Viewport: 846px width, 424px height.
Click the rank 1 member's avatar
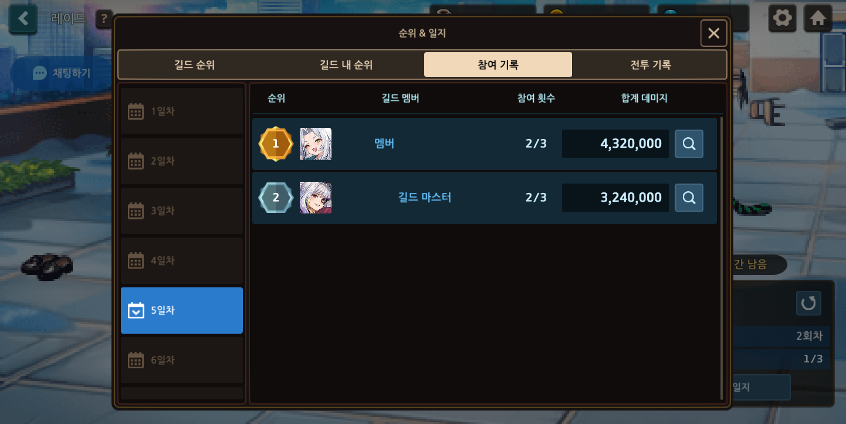click(316, 144)
